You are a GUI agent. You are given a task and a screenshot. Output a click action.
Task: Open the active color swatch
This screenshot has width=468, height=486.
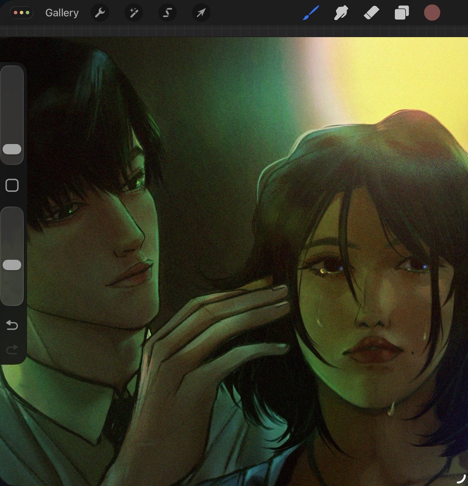click(432, 13)
